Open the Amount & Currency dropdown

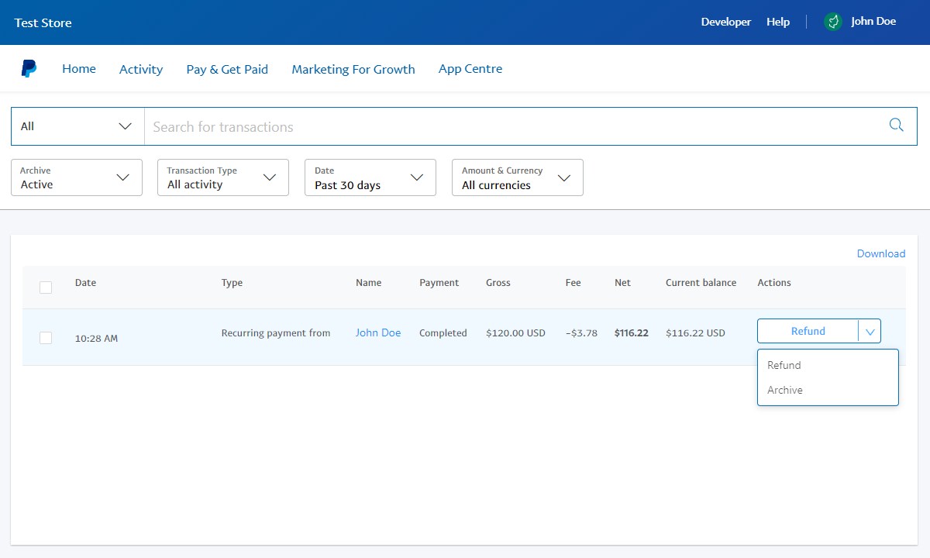tap(517, 177)
